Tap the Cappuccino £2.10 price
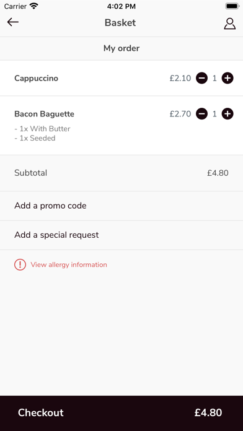This screenshot has height=431, width=243. click(180, 79)
